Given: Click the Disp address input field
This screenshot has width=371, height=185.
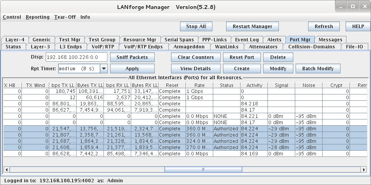Looking at the screenshot, I should tap(77, 57).
